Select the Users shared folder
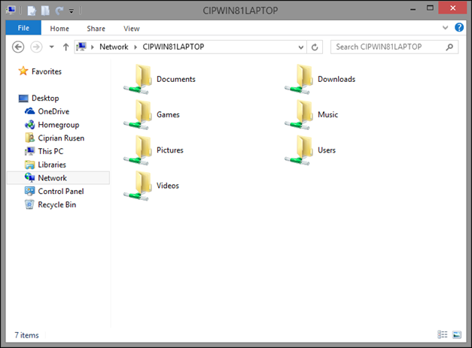The height and width of the screenshot is (348, 472). [x=310, y=150]
